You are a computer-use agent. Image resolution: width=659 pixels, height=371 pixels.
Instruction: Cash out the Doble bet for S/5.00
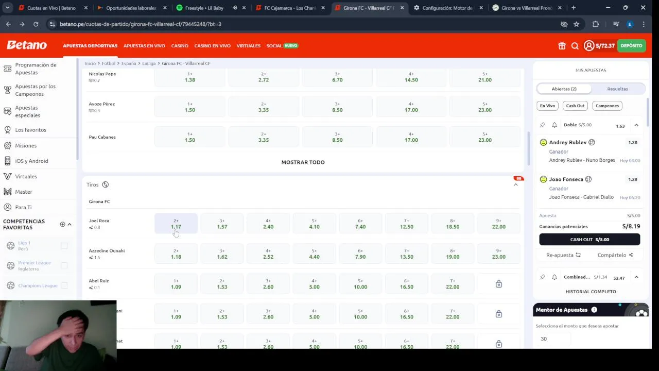589,239
